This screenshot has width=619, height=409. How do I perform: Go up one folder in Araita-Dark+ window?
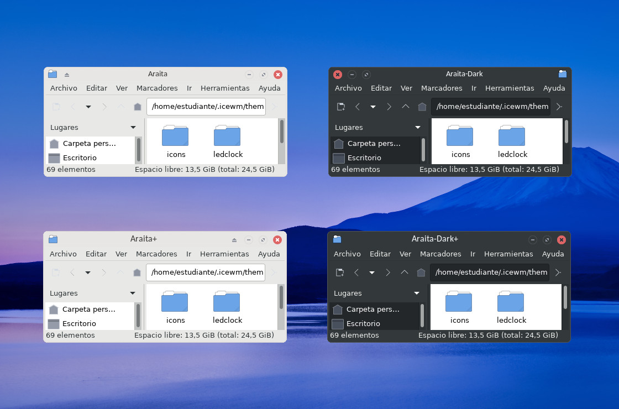pos(404,272)
